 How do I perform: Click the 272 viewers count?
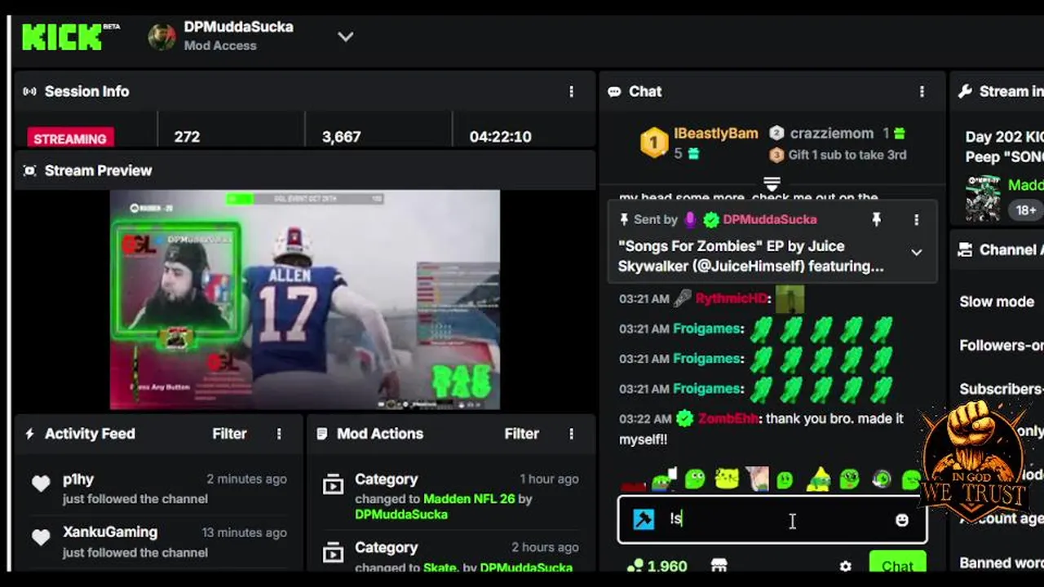coord(187,137)
